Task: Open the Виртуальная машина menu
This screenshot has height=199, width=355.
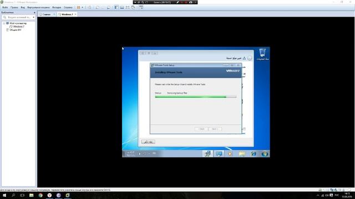Action: 38,7
